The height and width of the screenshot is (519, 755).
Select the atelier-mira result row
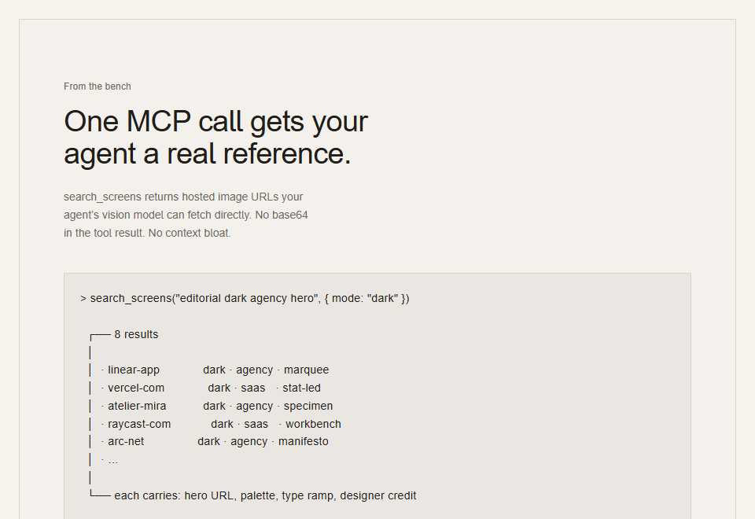217,407
